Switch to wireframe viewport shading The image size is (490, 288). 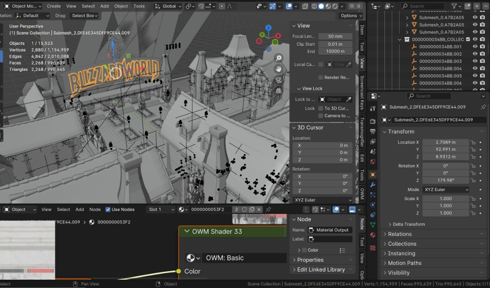coord(314,6)
